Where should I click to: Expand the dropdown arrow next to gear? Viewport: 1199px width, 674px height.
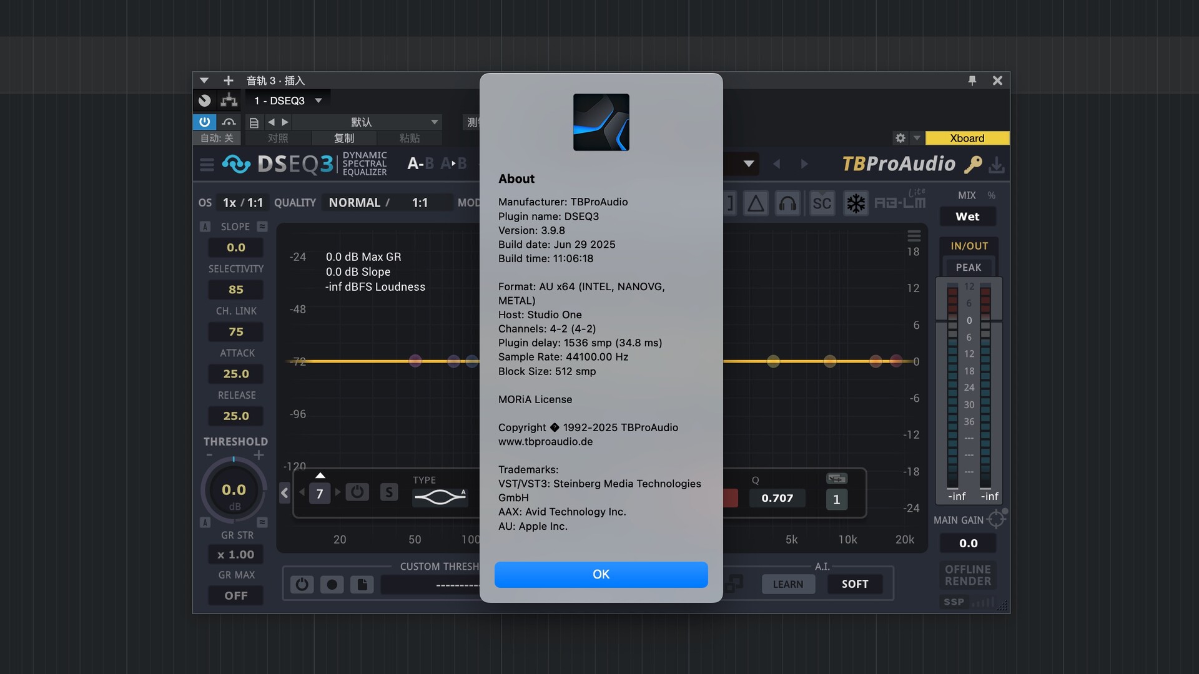[x=917, y=138]
